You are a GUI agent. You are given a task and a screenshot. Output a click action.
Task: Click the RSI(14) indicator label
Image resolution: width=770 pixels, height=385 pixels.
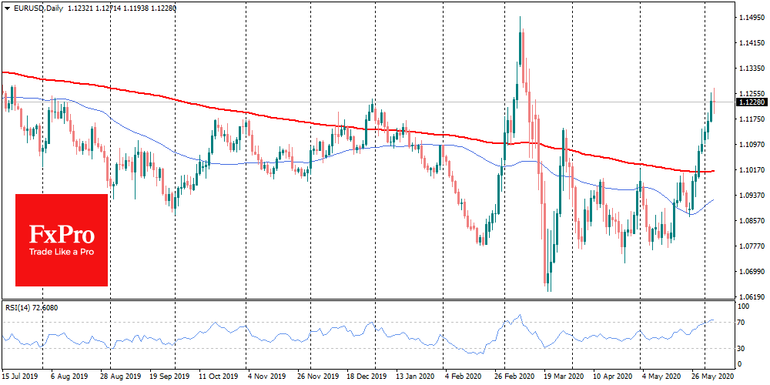coord(30,308)
